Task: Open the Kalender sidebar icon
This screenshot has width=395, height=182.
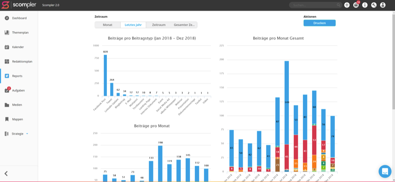Action: tap(7, 47)
